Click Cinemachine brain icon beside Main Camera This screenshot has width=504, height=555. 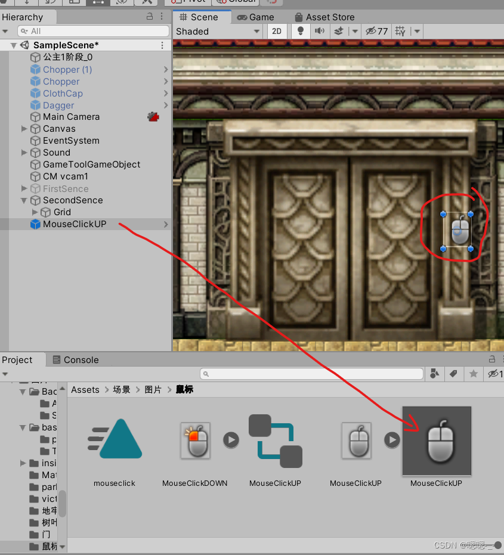153,116
